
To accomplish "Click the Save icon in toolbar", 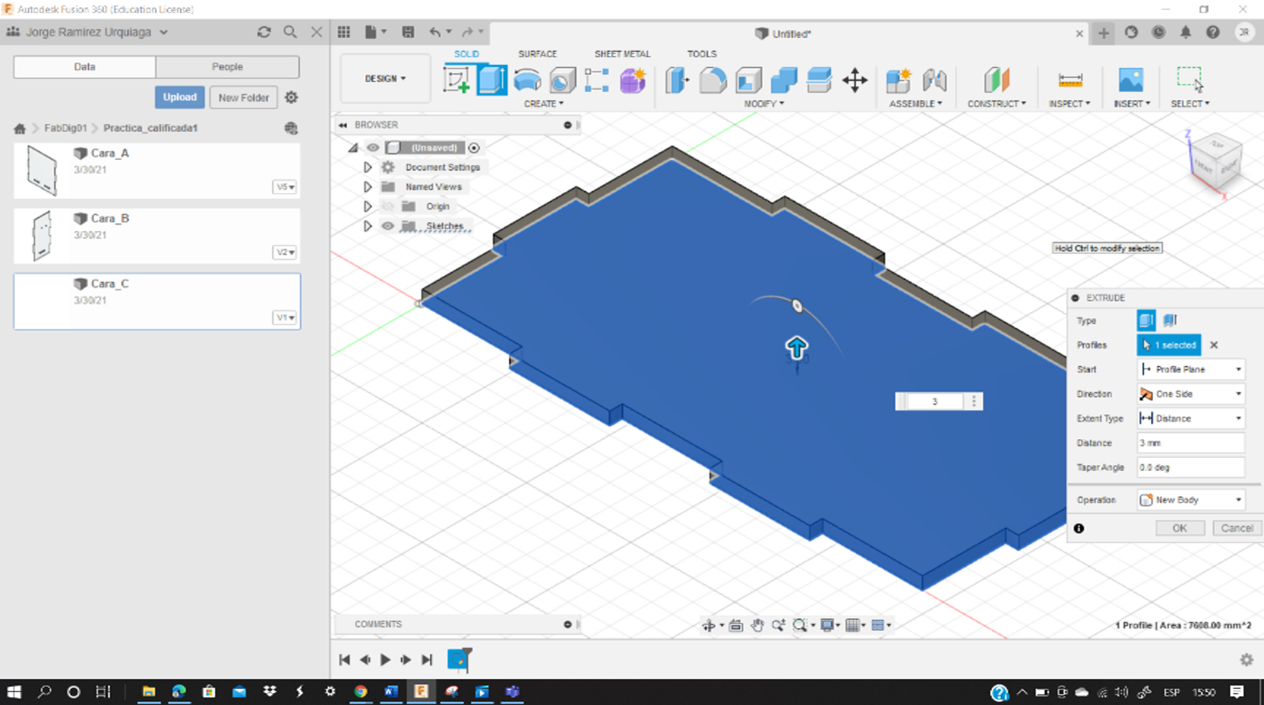I will (408, 32).
